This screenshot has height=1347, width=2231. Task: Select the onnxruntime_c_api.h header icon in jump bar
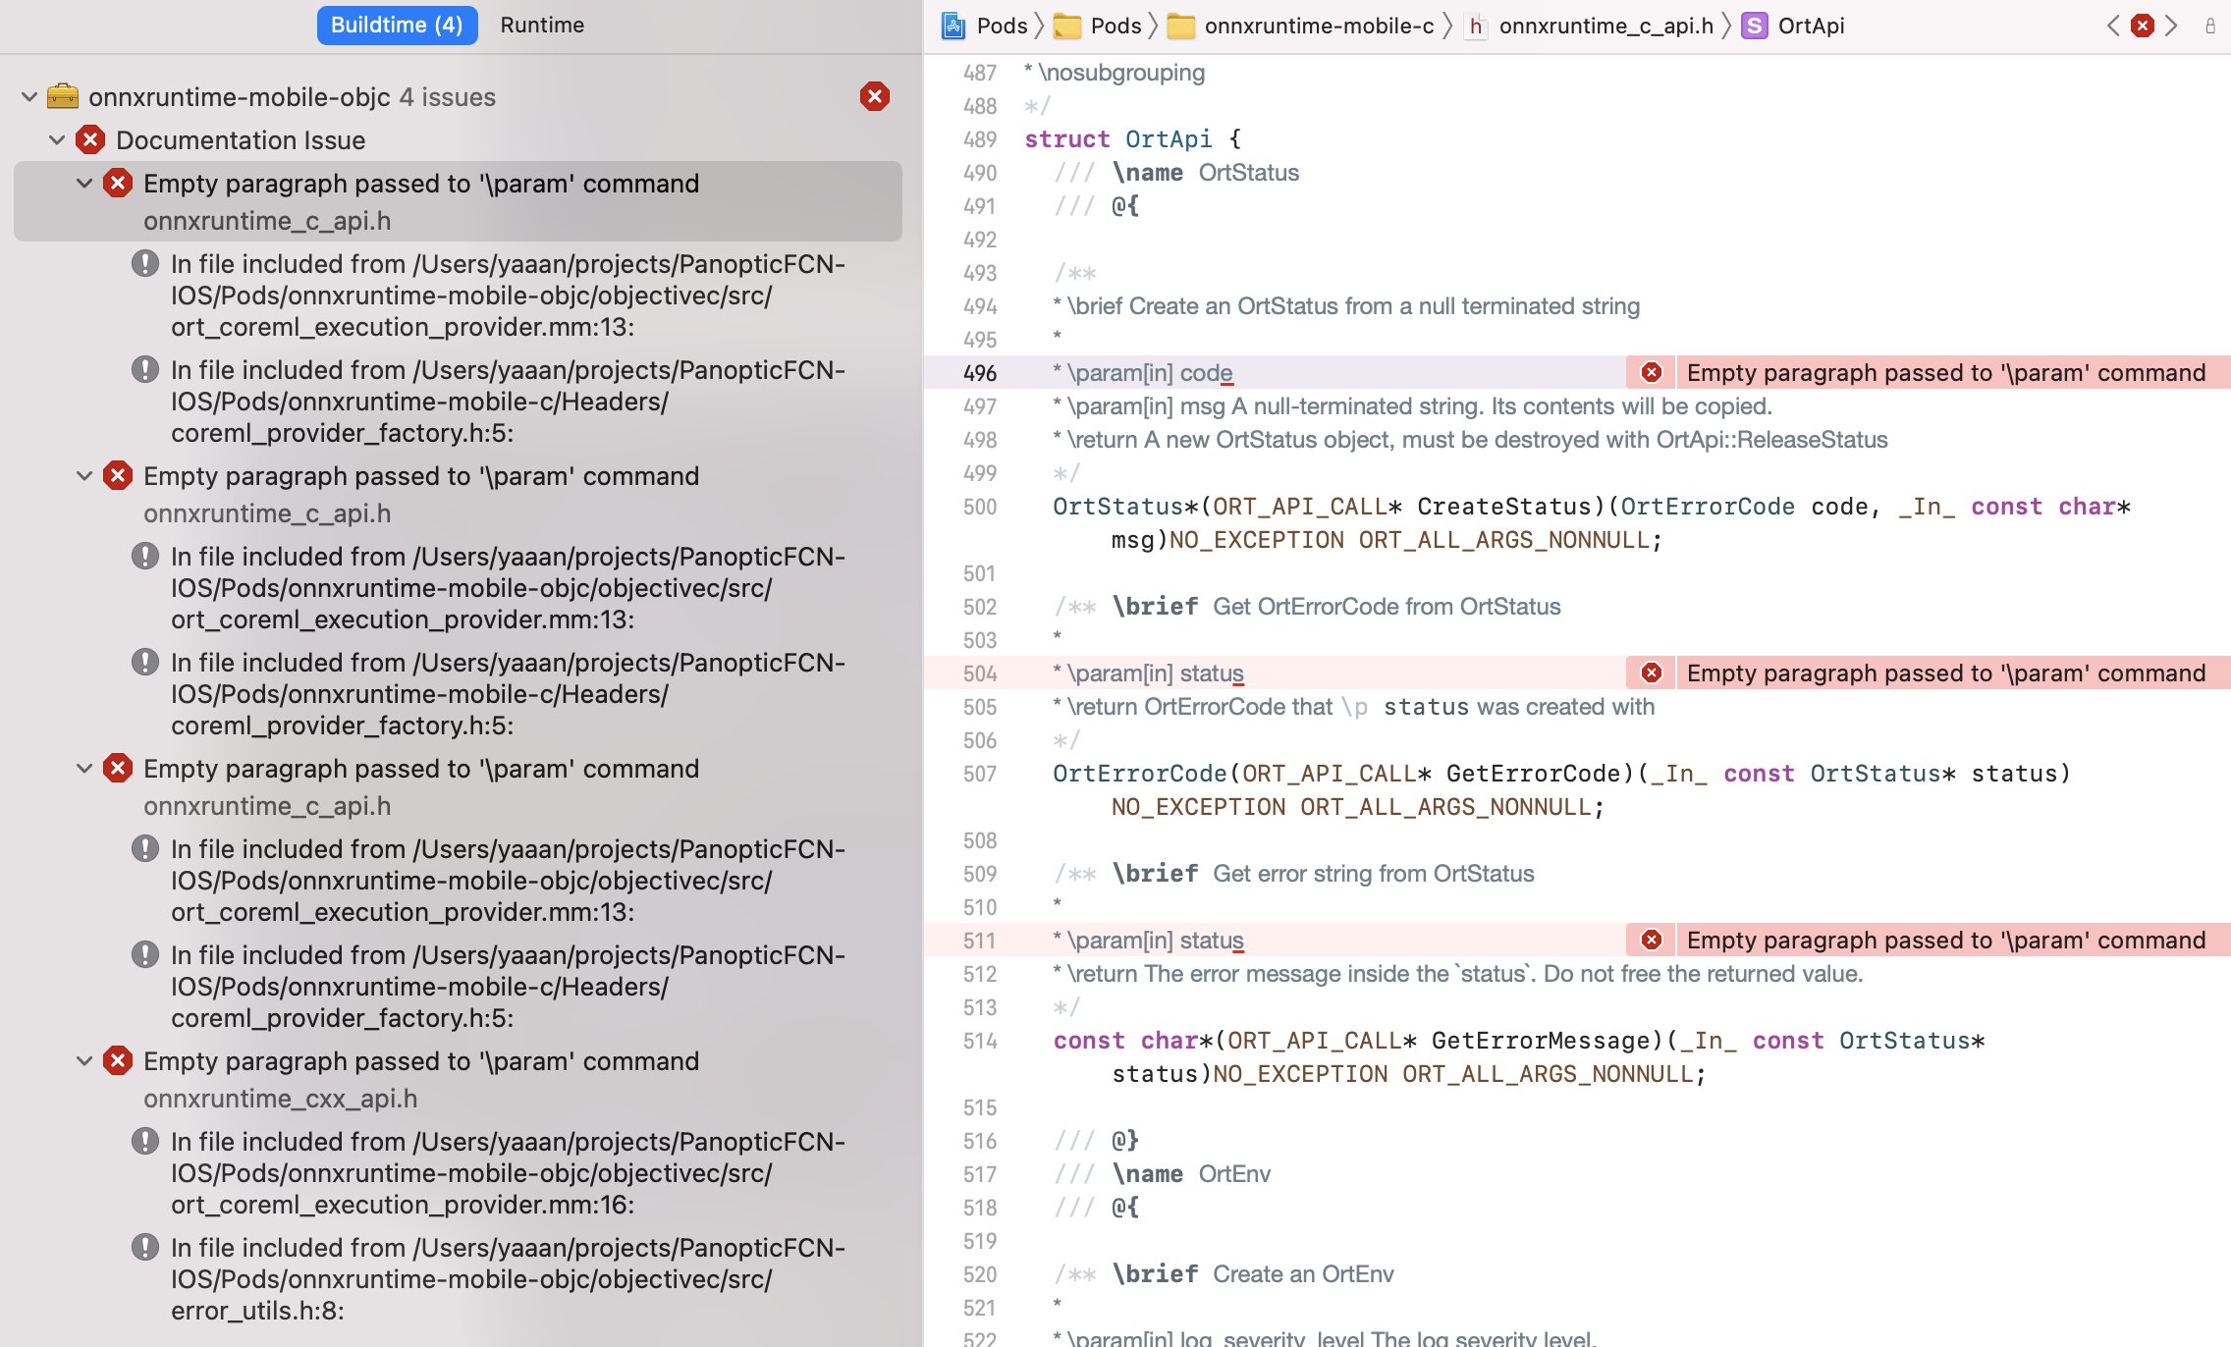click(x=1476, y=26)
